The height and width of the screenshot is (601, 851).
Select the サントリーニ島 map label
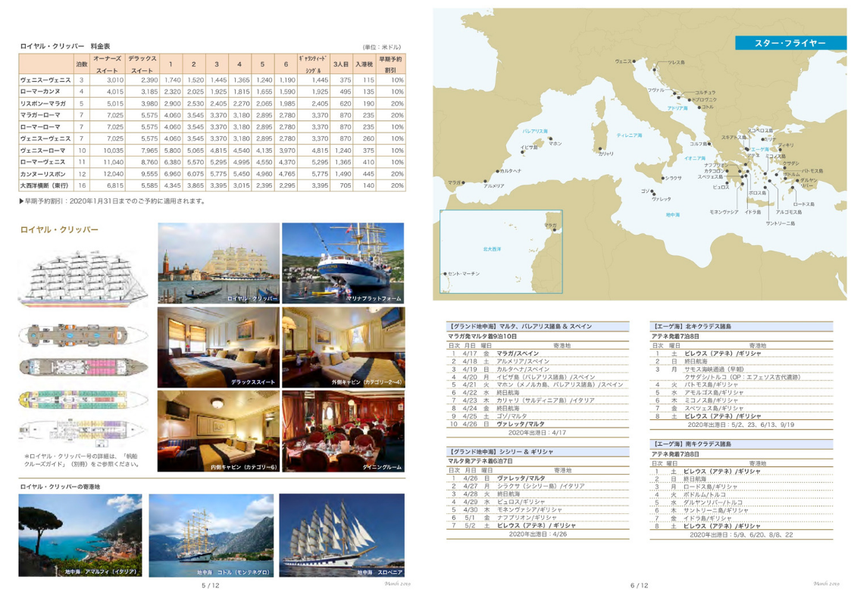[x=781, y=223]
